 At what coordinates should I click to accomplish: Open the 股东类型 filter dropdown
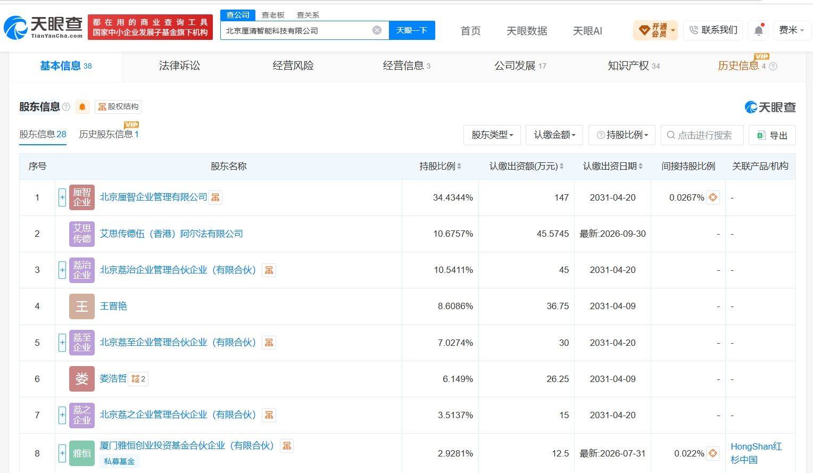coord(492,135)
